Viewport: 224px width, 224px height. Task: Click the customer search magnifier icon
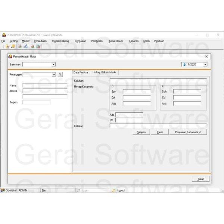pyautogui.click(x=60, y=75)
